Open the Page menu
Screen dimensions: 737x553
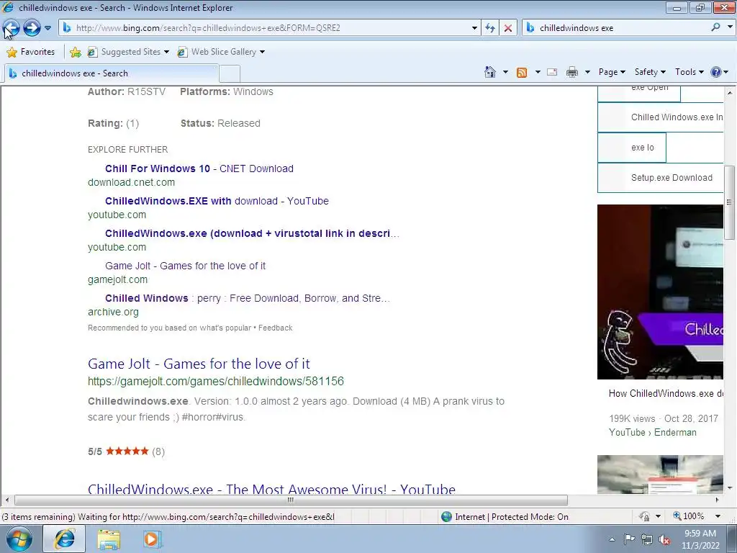(612, 72)
